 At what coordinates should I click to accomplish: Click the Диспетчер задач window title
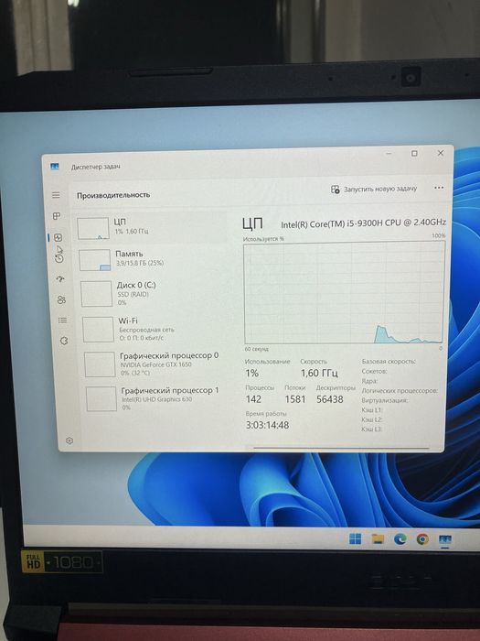[x=95, y=167]
